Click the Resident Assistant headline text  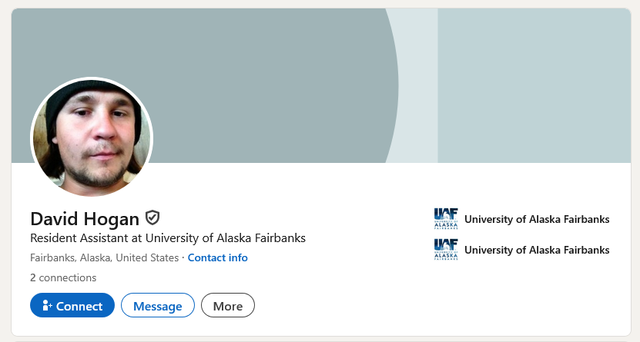point(167,238)
